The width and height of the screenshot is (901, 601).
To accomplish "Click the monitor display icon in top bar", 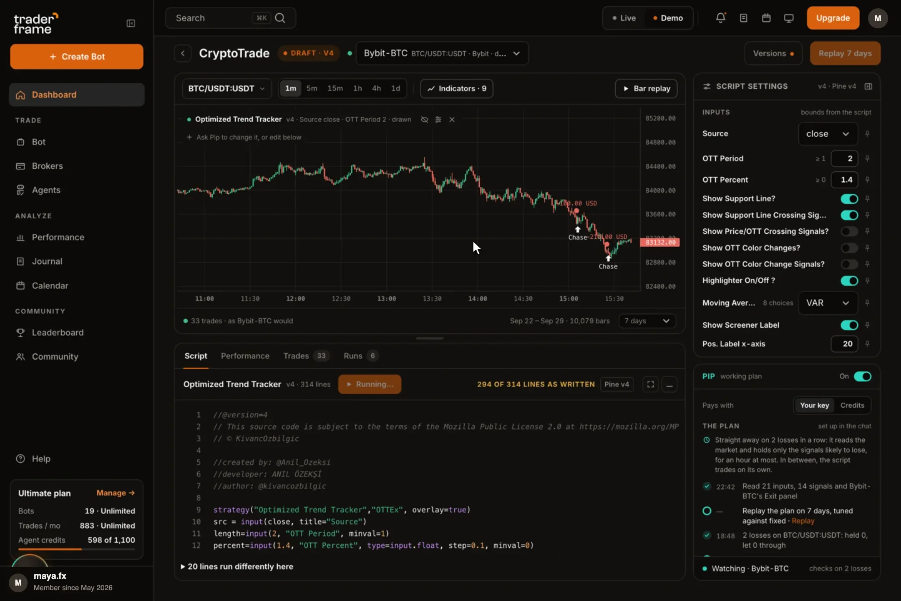I will (788, 18).
